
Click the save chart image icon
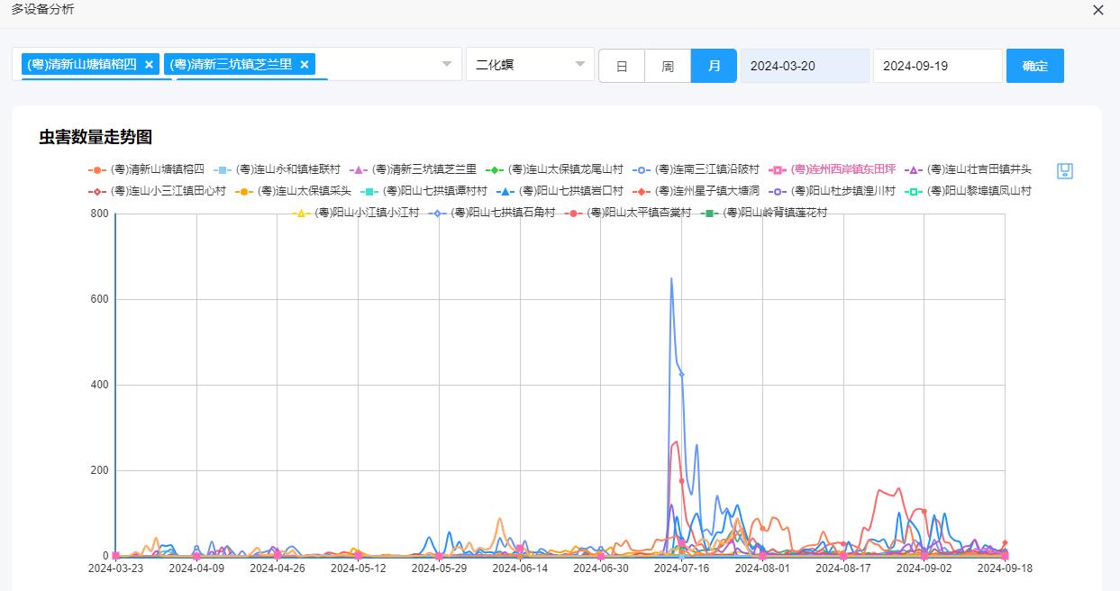(x=1064, y=171)
